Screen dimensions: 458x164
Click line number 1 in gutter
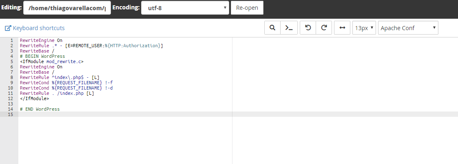coord(11,40)
